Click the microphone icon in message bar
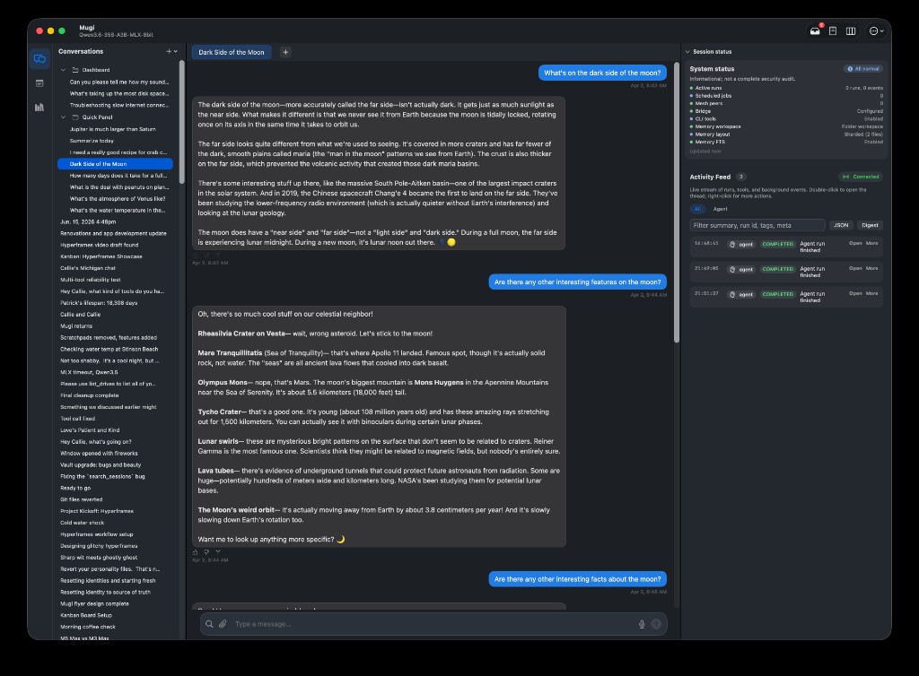 click(642, 624)
